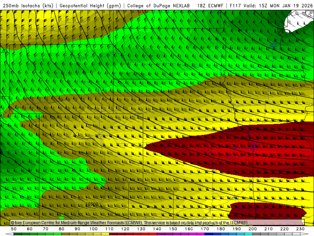Screen dimensions: 314x236
Task: Click the '60' legend value
Action: point(30,229)
